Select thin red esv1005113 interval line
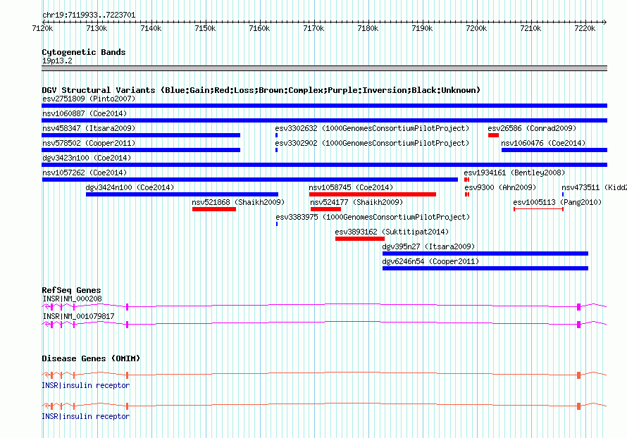The width and height of the screenshot is (627, 438). pyautogui.click(x=539, y=209)
